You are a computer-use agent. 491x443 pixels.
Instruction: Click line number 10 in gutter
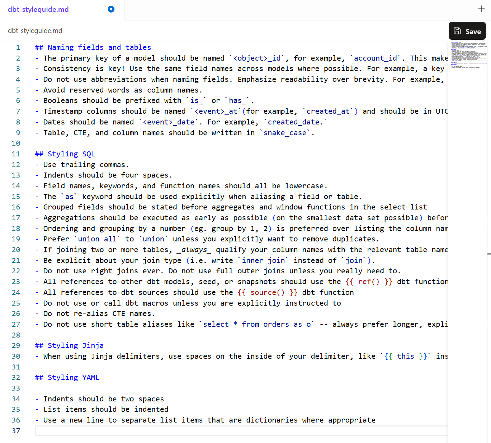pos(16,143)
